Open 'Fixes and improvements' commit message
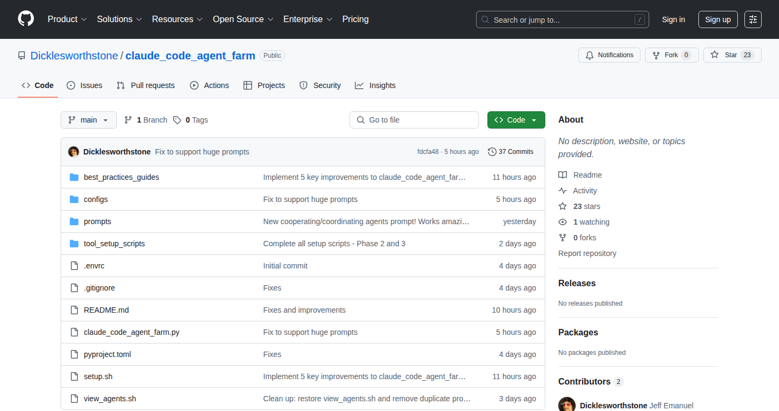779x411 pixels. [x=305, y=310]
